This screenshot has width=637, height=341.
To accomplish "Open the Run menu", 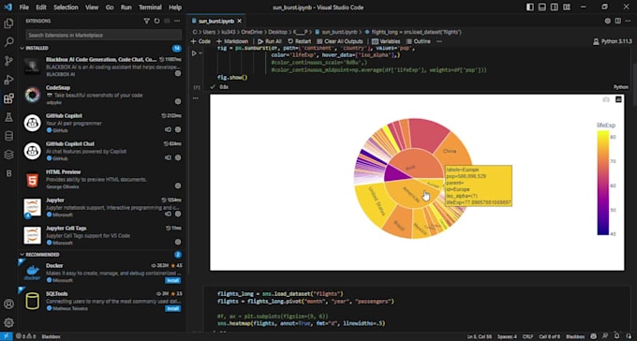I will click(x=126, y=7).
